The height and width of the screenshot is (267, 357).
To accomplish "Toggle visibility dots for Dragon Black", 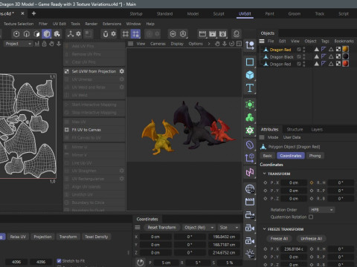I will [x=304, y=57].
